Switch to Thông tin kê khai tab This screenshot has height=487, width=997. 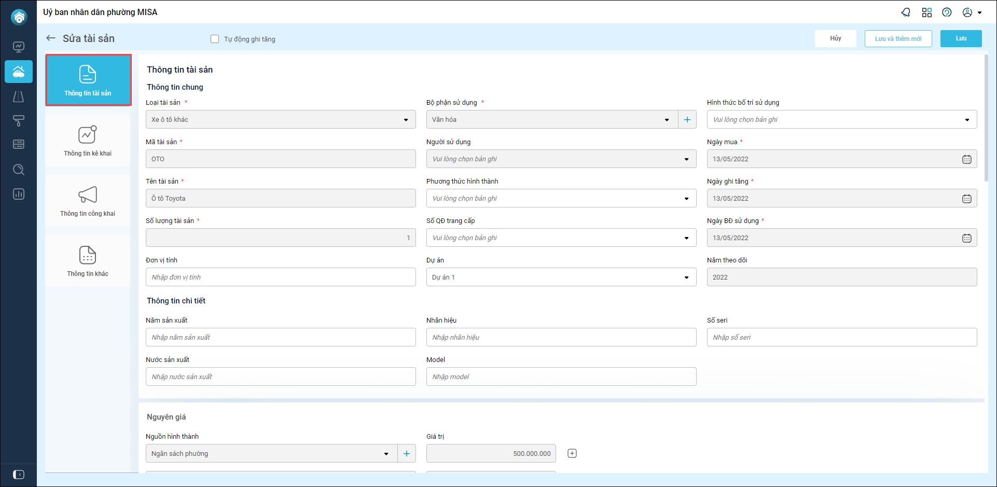coord(88,141)
